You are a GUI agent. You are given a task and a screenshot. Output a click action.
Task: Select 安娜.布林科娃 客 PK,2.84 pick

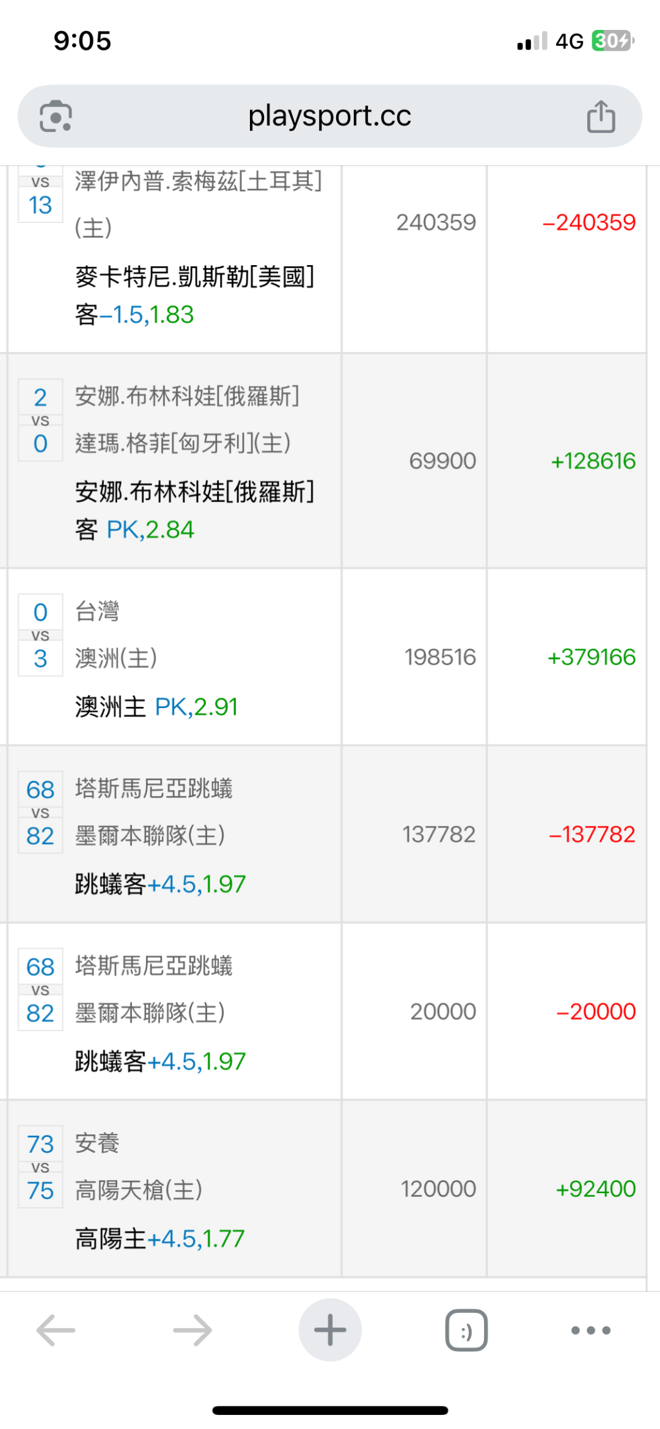click(x=194, y=510)
